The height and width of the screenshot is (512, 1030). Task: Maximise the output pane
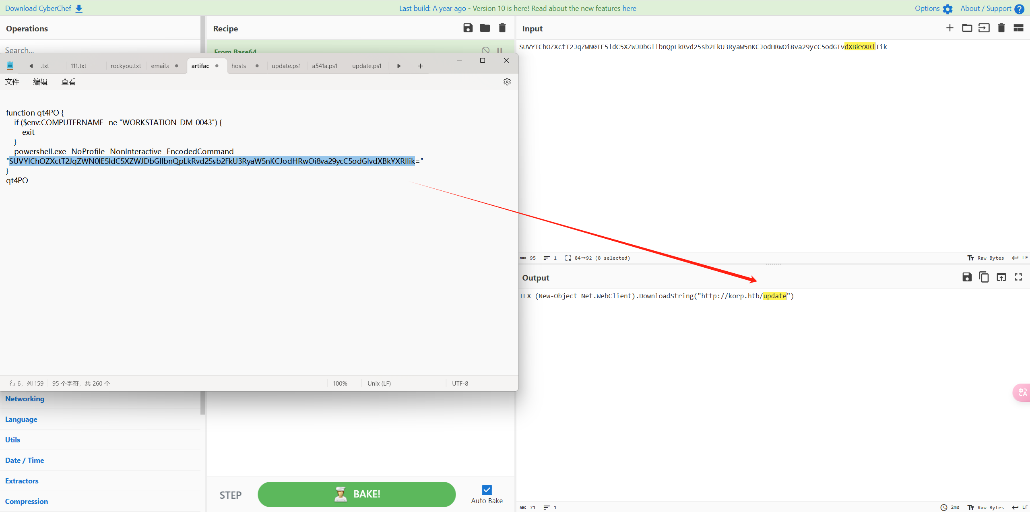tap(1018, 277)
